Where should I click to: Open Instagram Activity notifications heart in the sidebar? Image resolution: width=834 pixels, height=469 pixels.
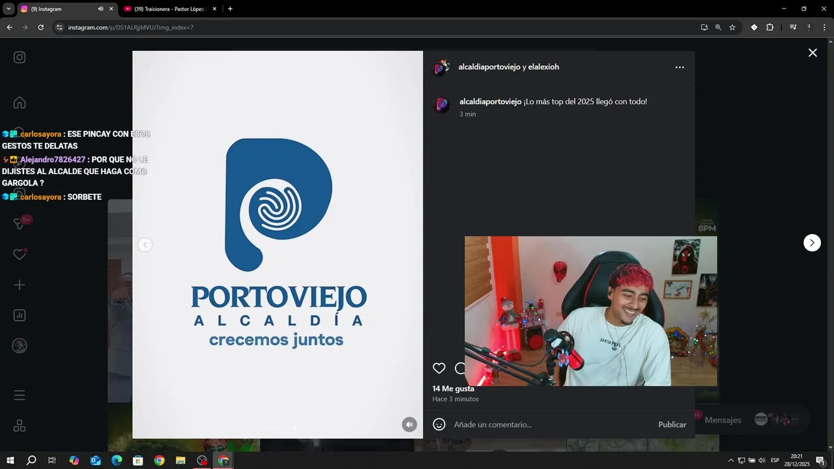[x=20, y=255]
